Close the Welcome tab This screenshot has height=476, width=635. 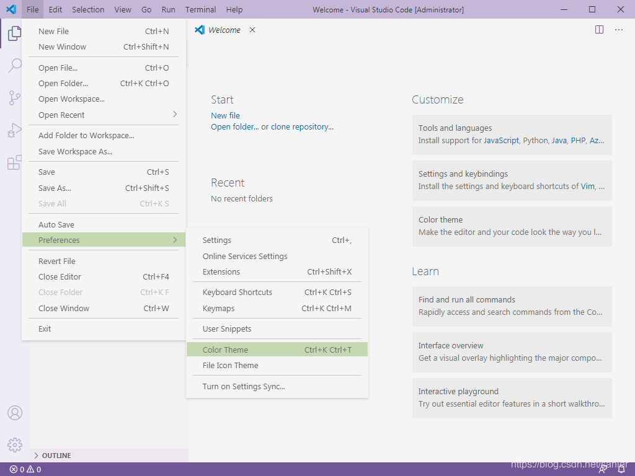[252, 30]
